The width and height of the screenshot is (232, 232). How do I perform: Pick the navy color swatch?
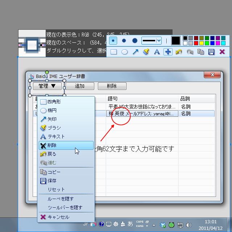tap(212, 38)
